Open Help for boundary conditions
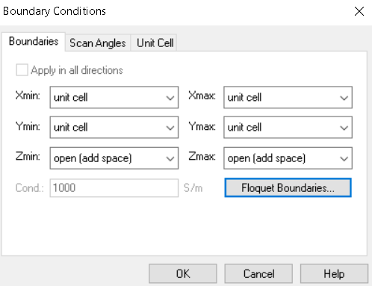 click(x=334, y=273)
